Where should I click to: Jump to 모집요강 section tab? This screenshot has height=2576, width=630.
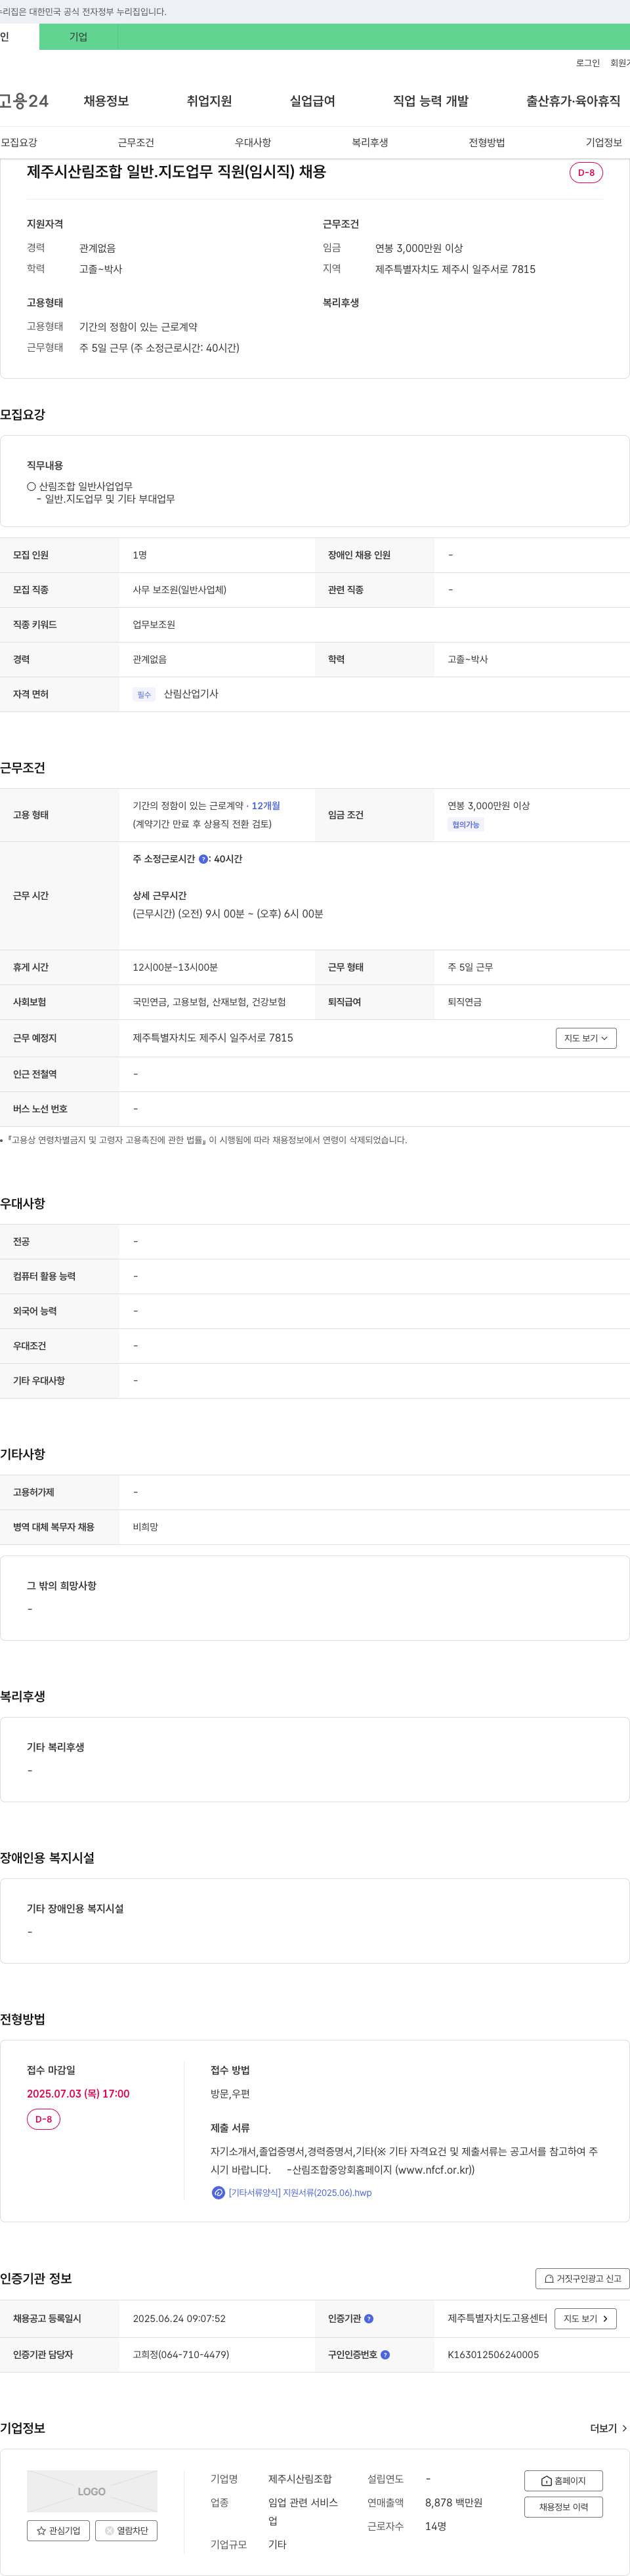[19, 142]
